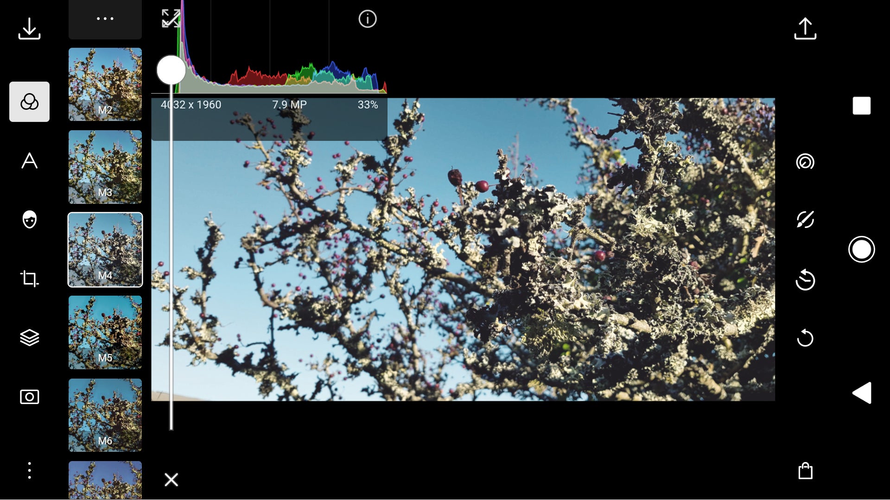This screenshot has height=500, width=890.
Task: Select the crop tool
Action: 29,278
